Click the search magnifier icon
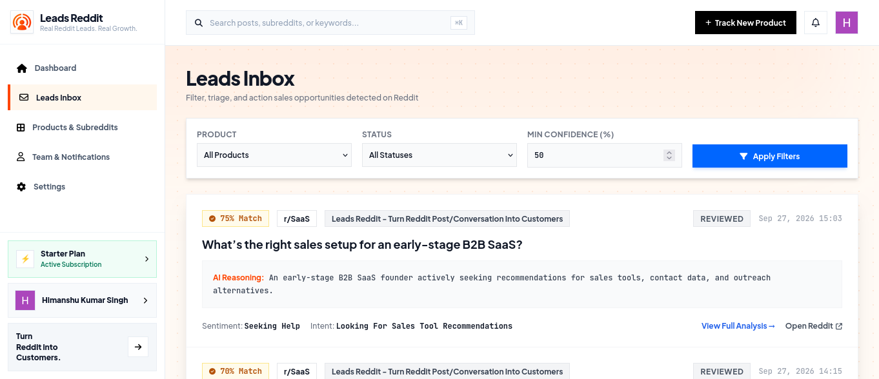The height and width of the screenshot is (379, 879). 199,23
